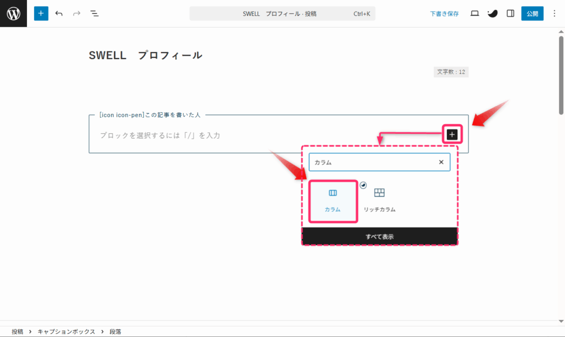Open the document overview list
The image size is (565, 337).
[x=94, y=13]
